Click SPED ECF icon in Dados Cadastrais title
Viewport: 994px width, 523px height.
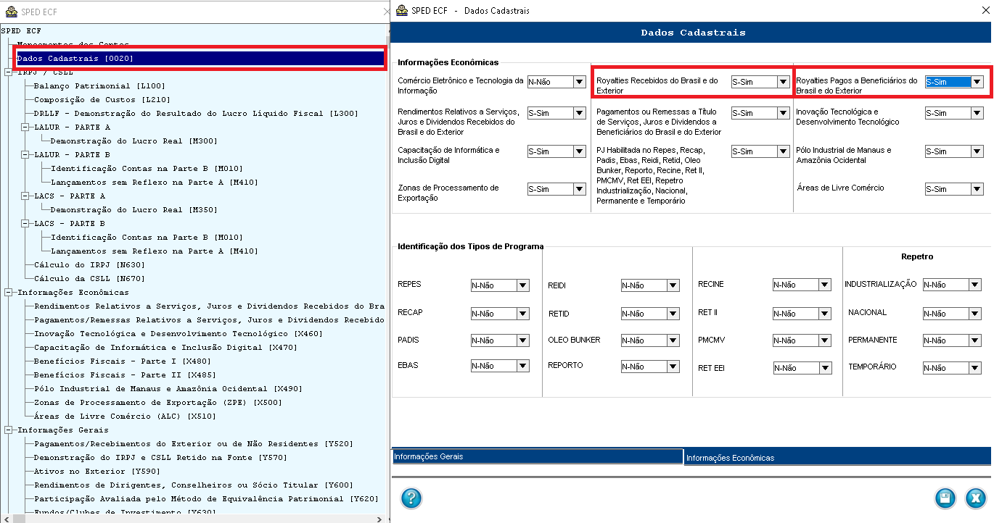pyautogui.click(x=401, y=11)
